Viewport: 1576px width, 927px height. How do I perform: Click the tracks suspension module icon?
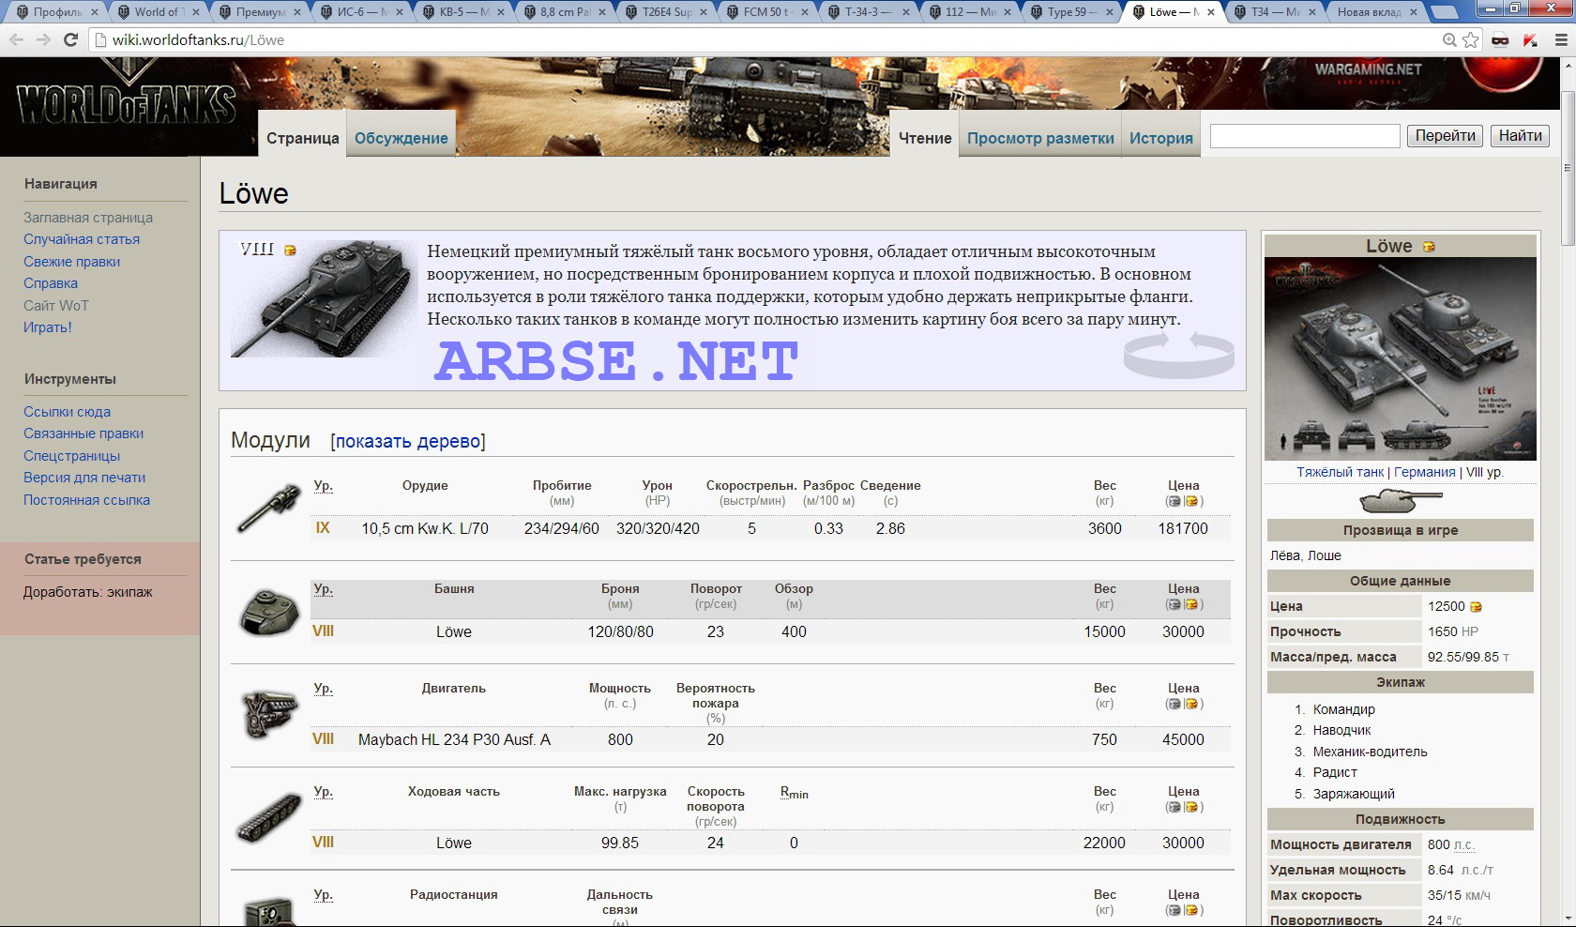[x=269, y=816]
